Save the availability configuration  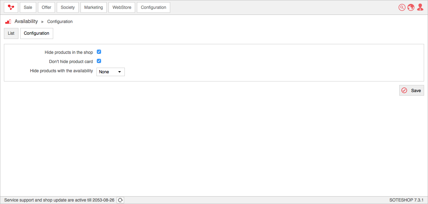click(412, 91)
